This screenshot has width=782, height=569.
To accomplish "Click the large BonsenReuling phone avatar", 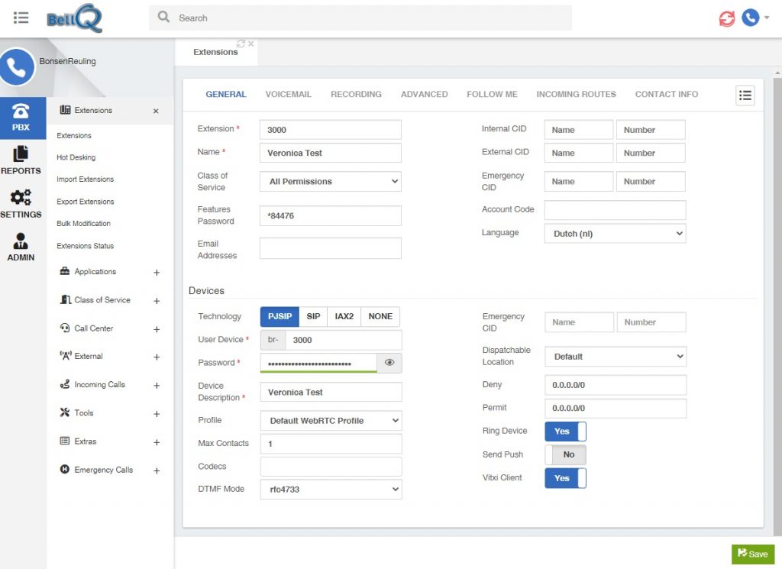I will tap(17, 67).
